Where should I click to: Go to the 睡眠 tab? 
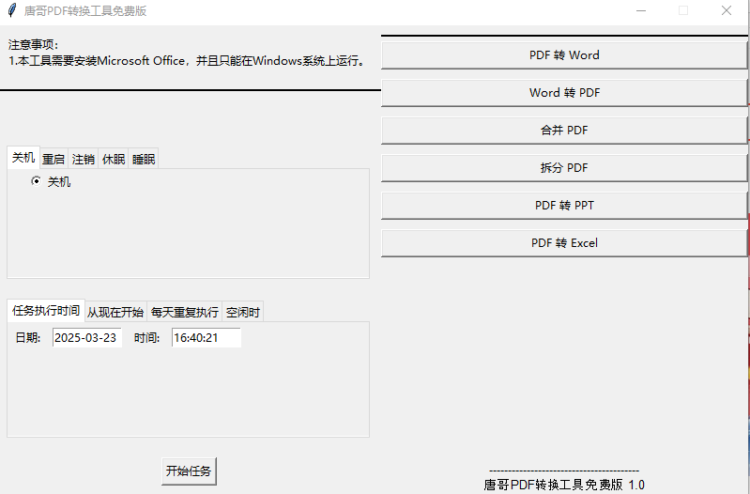(x=144, y=159)
